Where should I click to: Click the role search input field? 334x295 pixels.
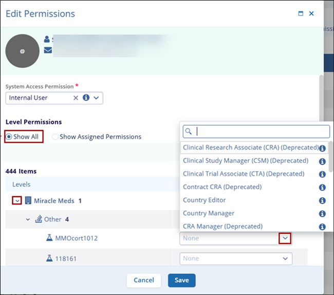(261, 131)
